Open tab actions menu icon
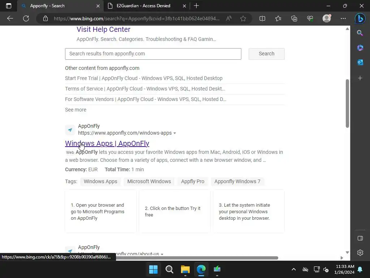The height and width of the screenshot is (278, 370). point(9,6)
